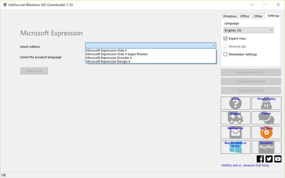Click the Support truck icon

click(x=236, y=118)
